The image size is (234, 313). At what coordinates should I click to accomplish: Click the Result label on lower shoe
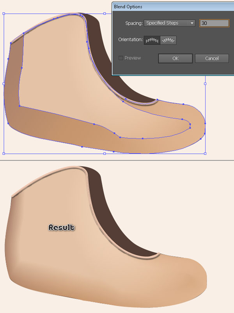click(62, 227)
